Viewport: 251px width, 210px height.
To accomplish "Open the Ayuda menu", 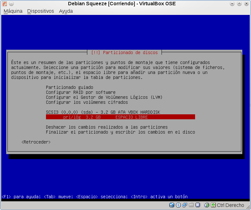I will [66, 11].
